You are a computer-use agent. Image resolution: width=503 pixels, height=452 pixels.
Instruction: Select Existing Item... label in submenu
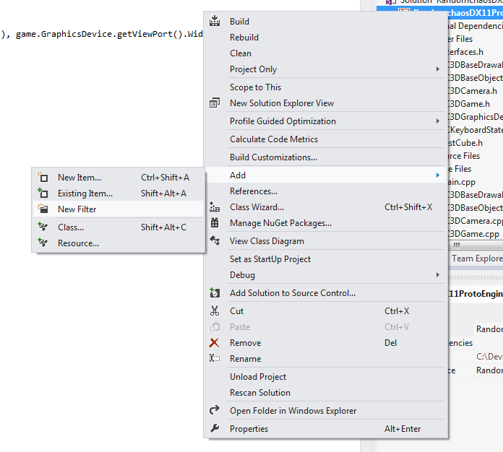click(85, 194)
